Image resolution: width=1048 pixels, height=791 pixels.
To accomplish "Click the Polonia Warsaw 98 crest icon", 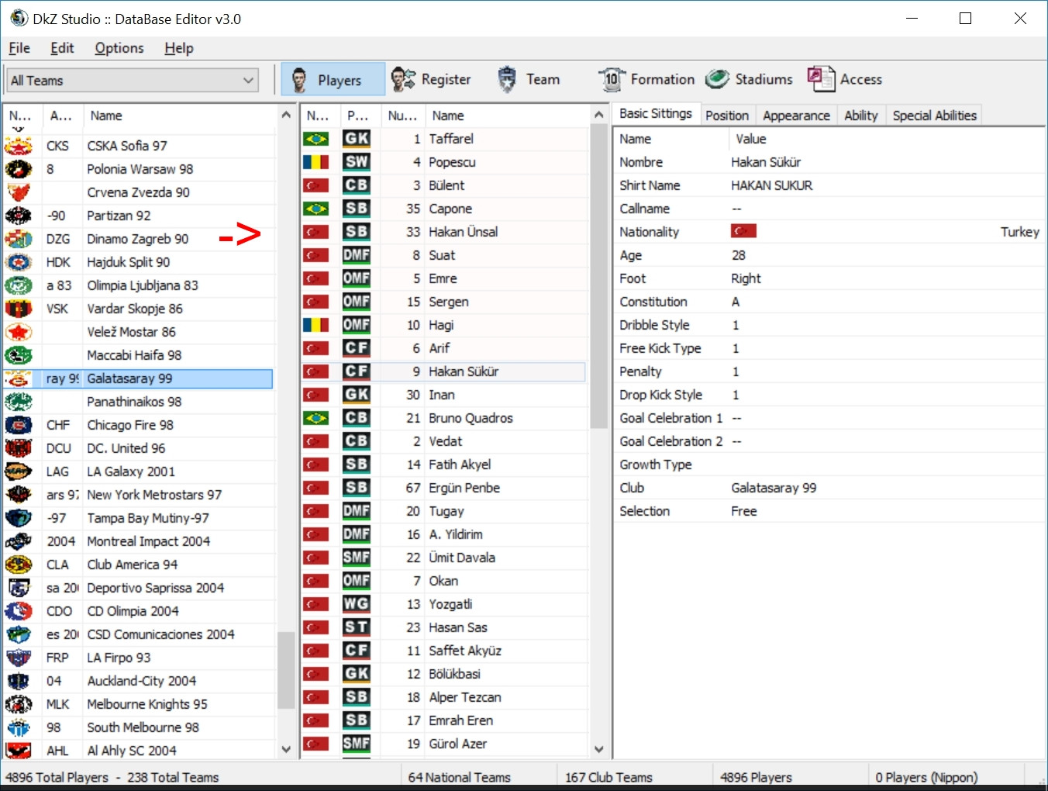I will (19, 169).
